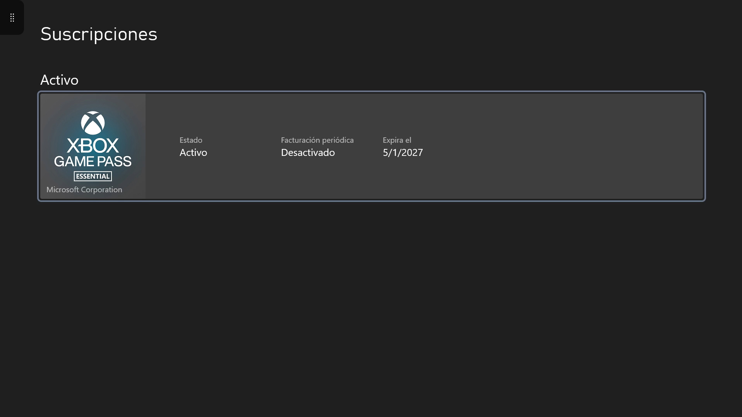The image size is (742, 417).
Task: Click the "Expira el" label
Action: 397,140
